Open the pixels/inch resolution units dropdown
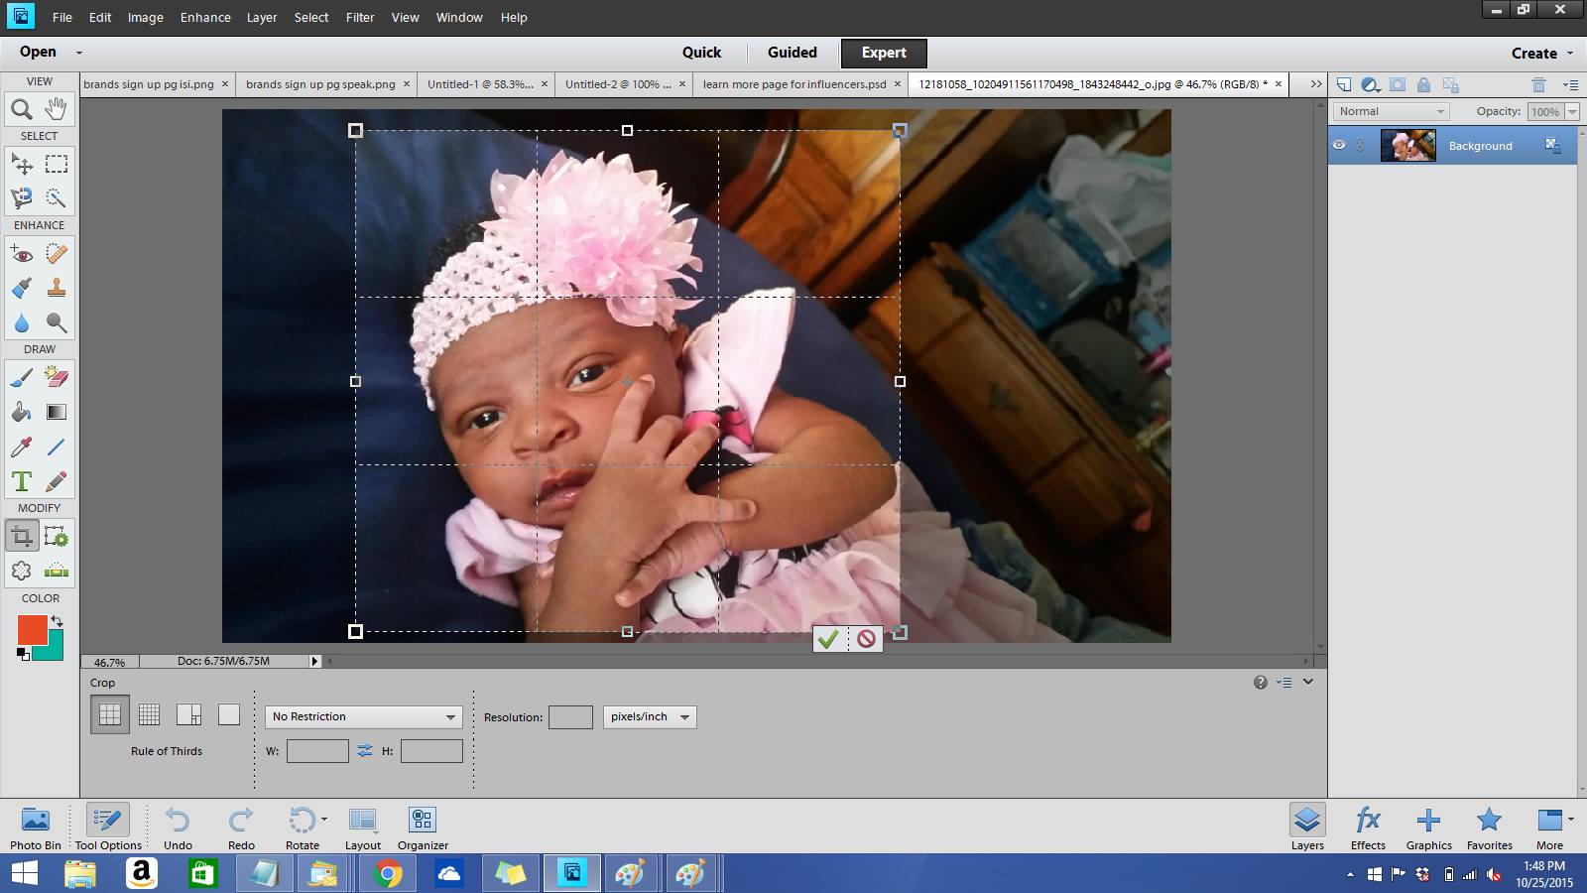The height and width of the screenshot is (893, 1587). click(650, 716)
